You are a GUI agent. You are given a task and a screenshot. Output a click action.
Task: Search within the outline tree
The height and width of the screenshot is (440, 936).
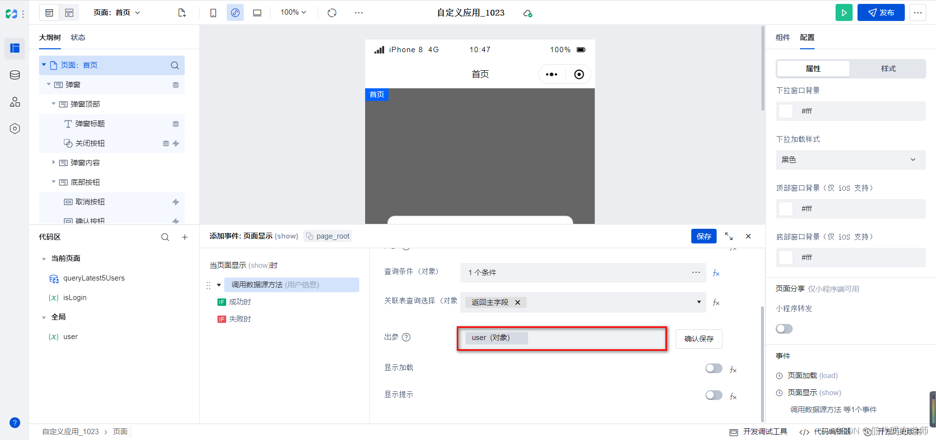pos(175,65)
